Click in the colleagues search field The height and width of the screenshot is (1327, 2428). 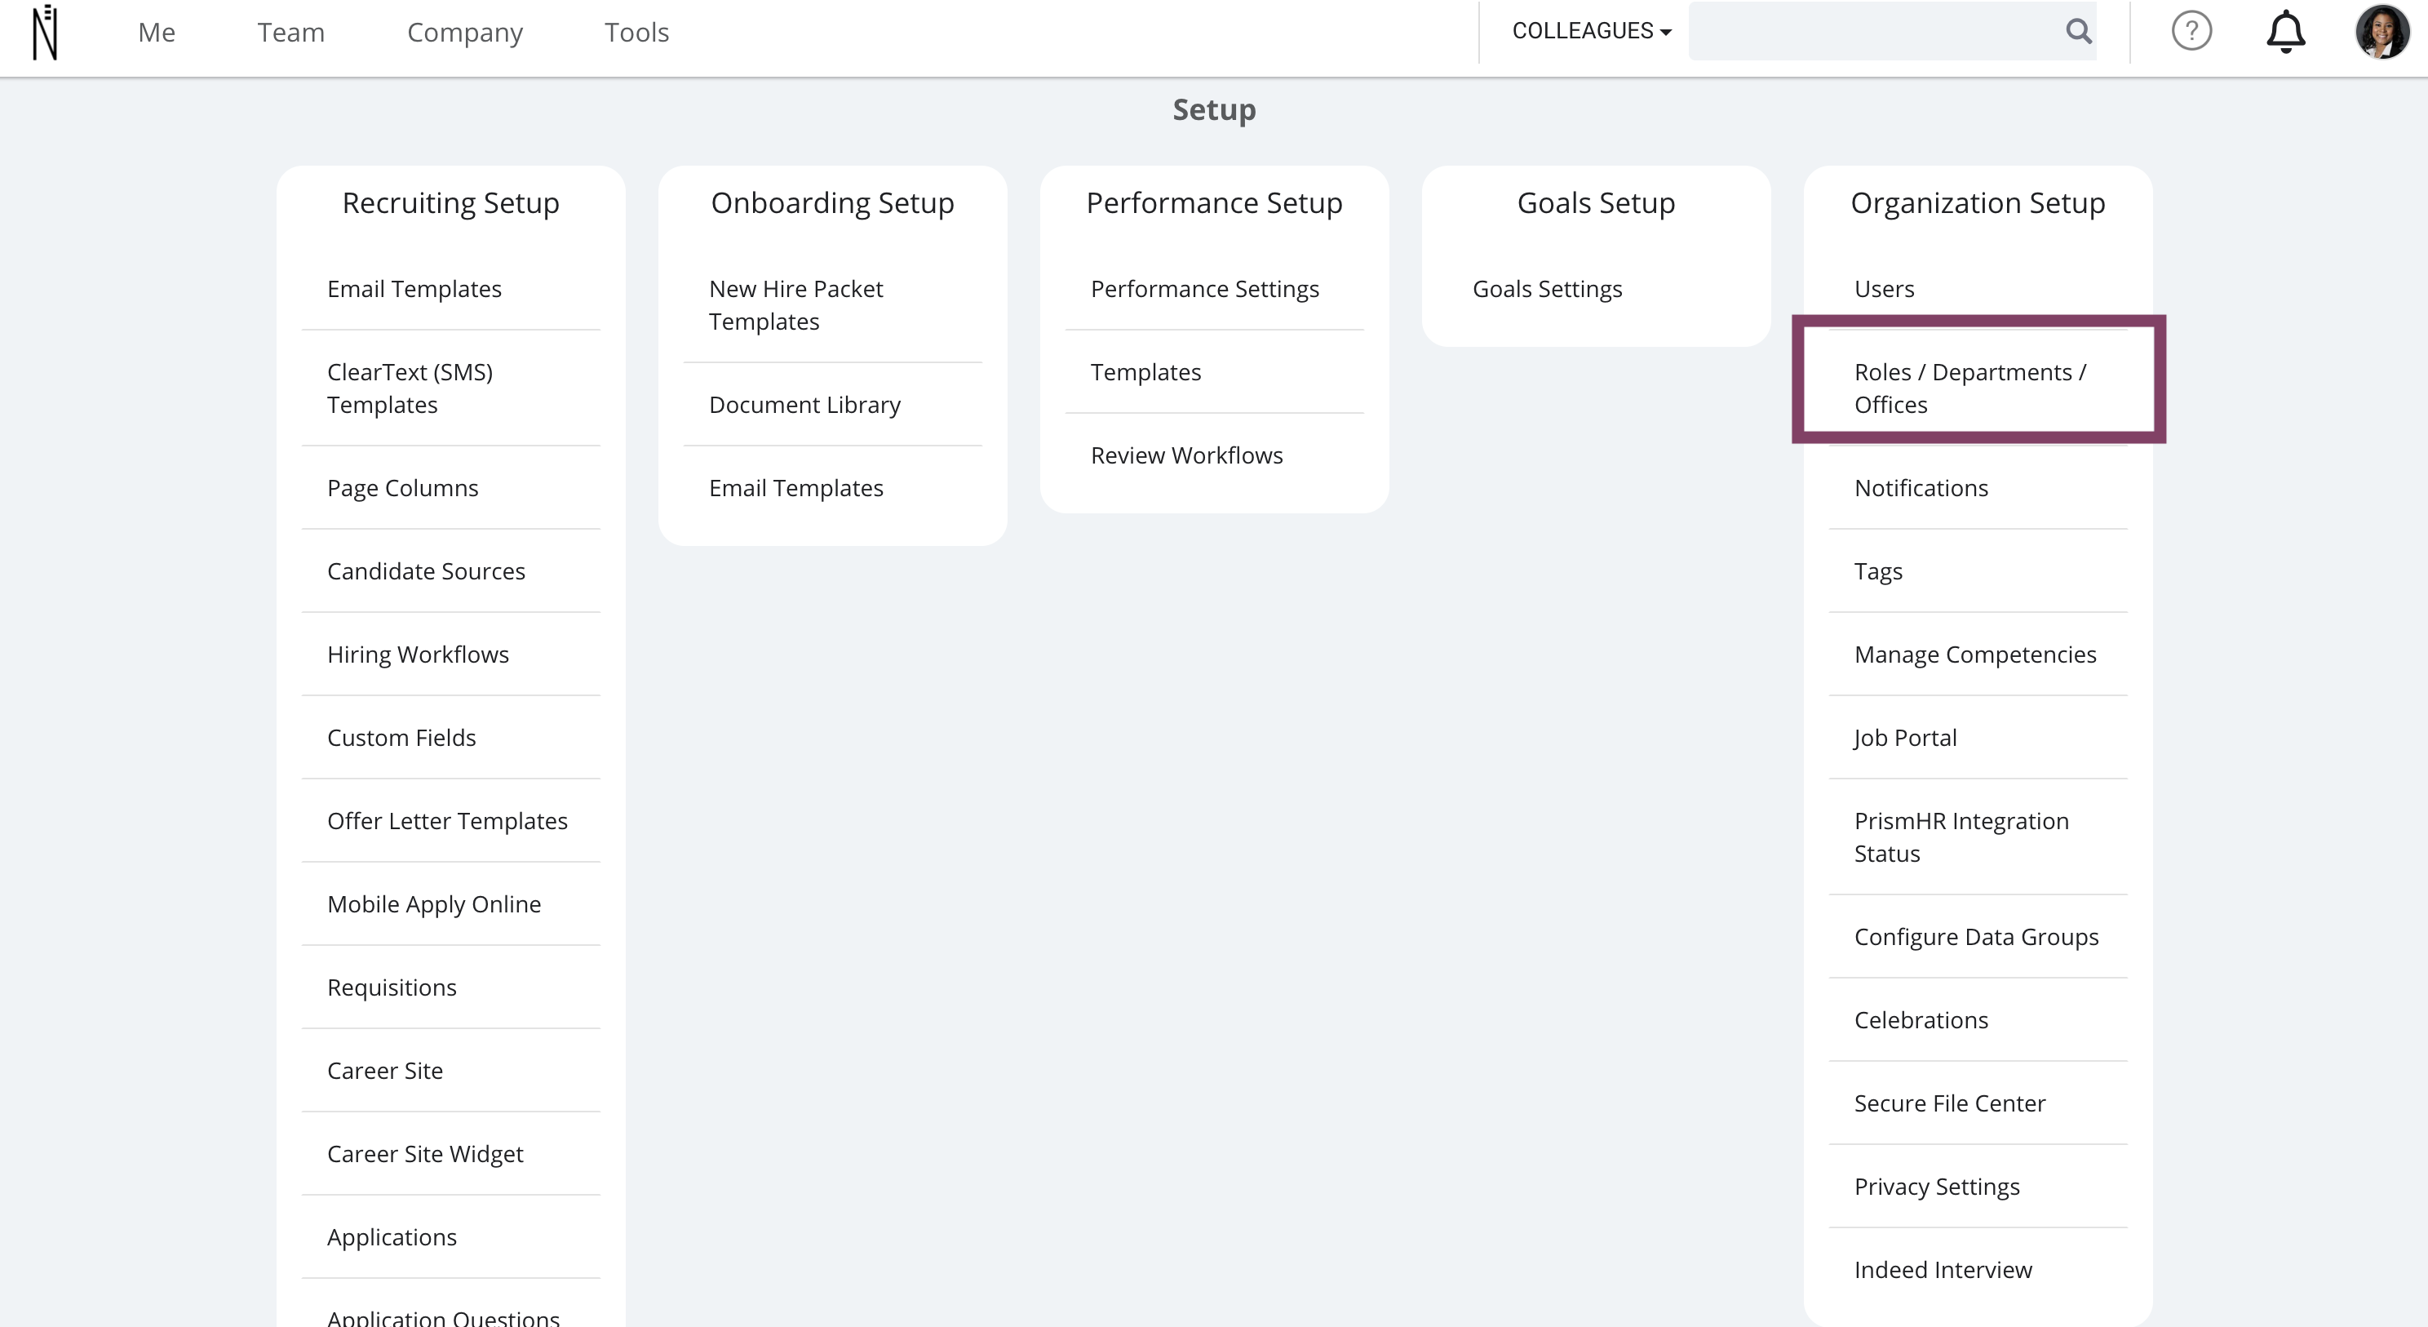(1874, 31)
